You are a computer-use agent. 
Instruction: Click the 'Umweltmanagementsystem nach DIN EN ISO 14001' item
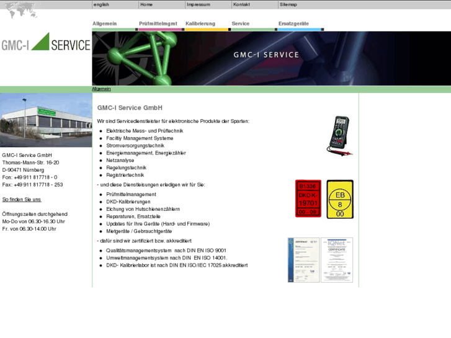tap(167, 258)
